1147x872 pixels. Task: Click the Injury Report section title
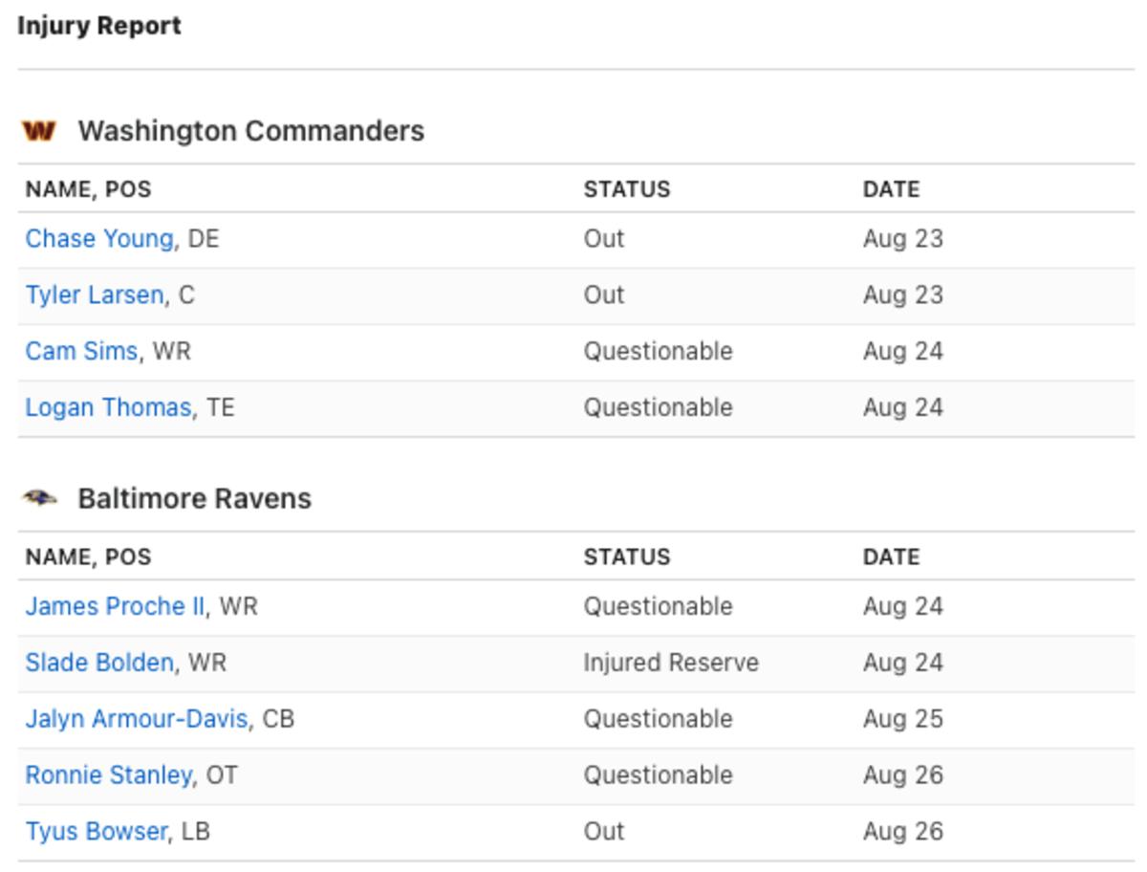(99, 26)
